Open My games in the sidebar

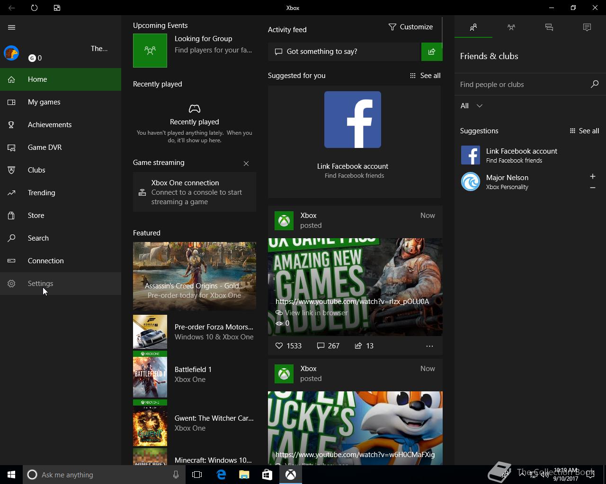(61, 102)
